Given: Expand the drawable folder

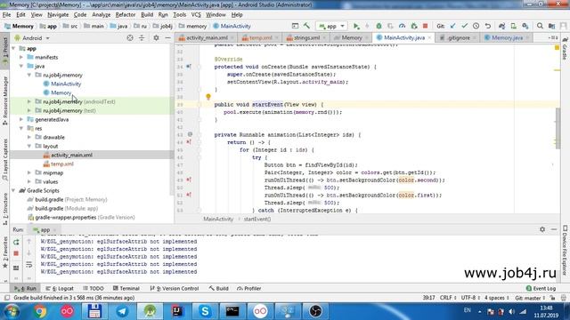Looking at the screenshot, I should pyautogui.click(x=29, y=137).
